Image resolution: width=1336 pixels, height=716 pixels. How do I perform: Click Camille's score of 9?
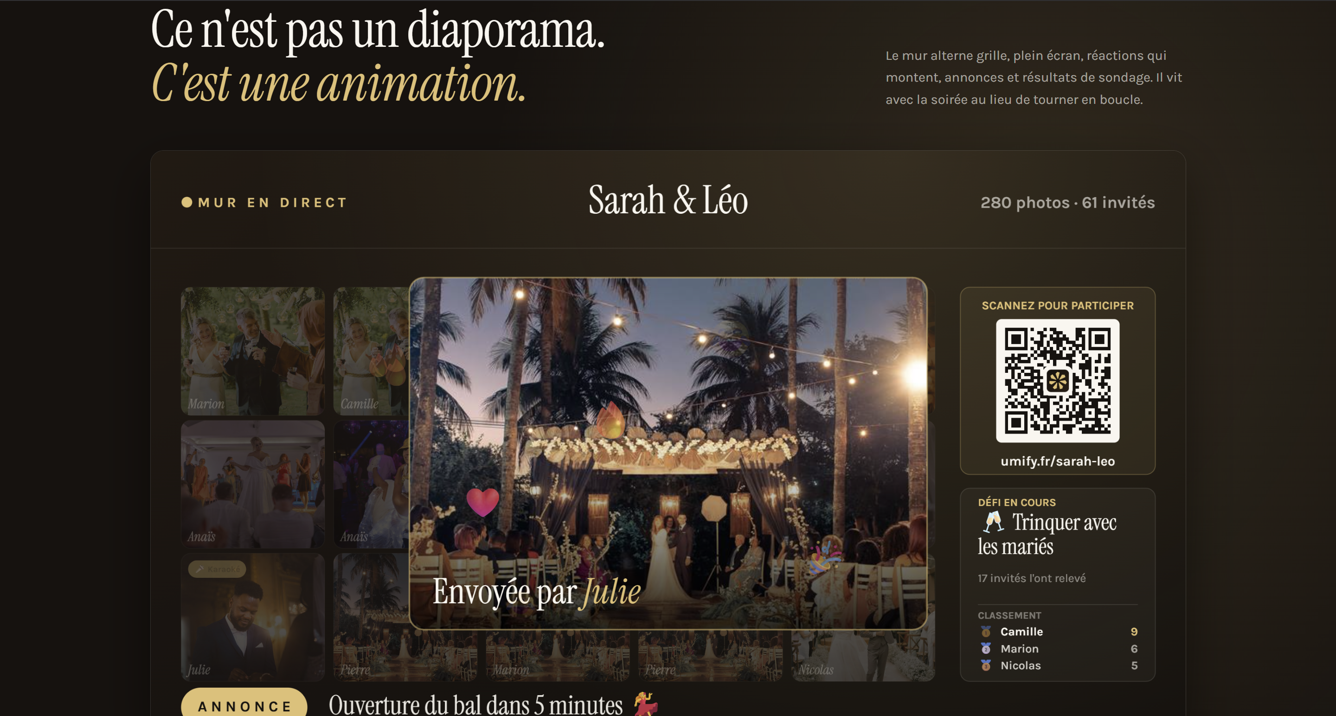tap(1134, 632)
